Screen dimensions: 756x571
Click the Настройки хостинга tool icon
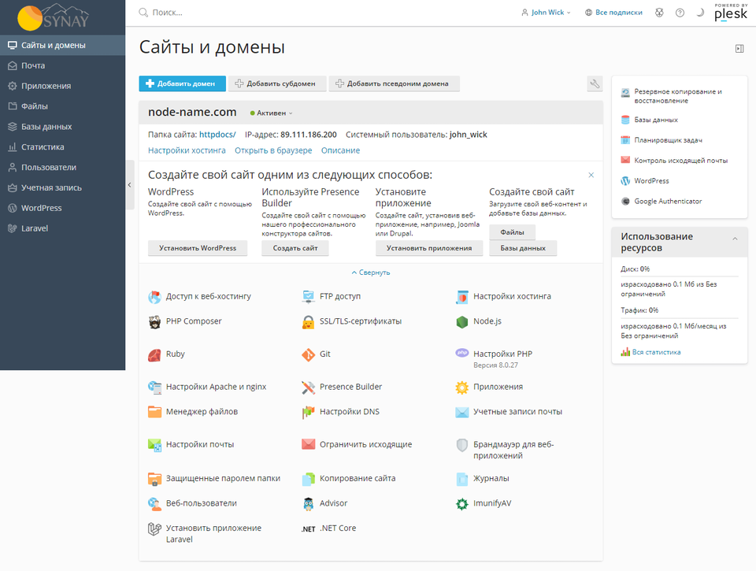[462, 297]
